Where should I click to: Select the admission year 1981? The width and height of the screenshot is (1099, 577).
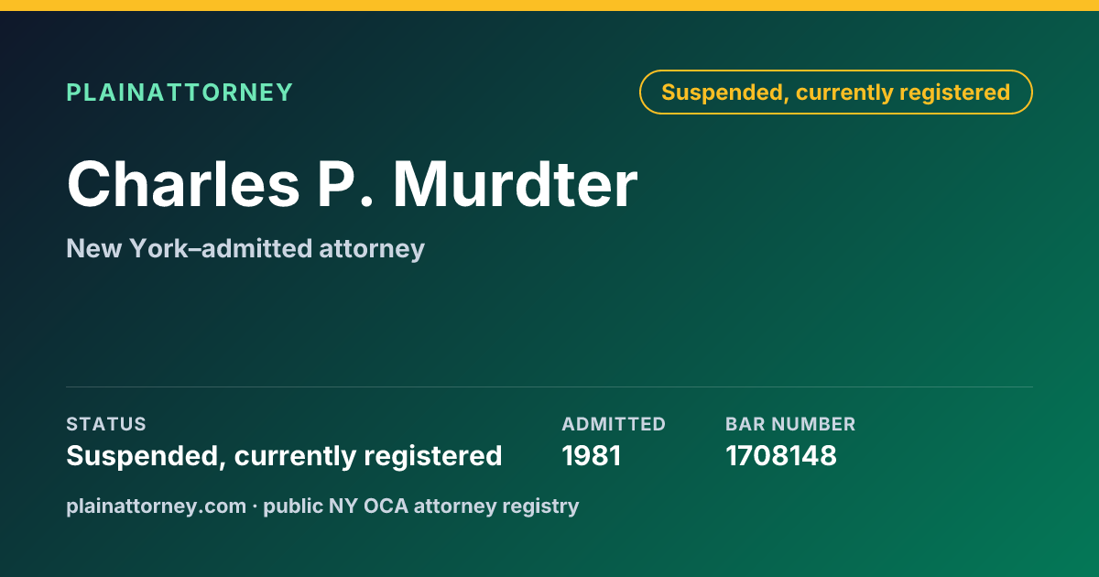click(x=592, y=455)
